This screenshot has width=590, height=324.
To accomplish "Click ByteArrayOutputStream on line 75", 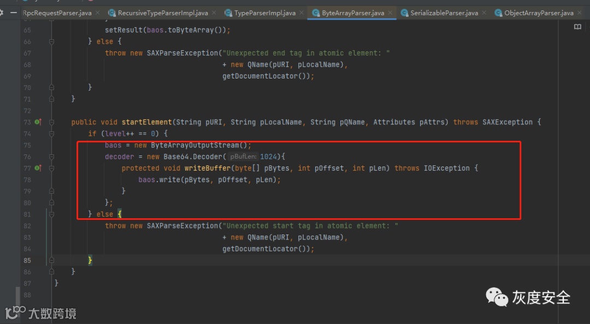I will point(194,145).
